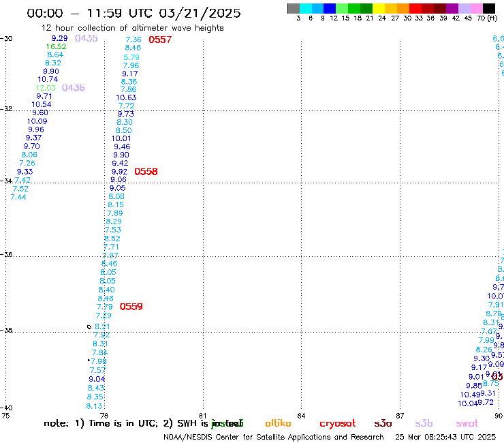The height and width of the screenshot is (443, 504).
Task: Select the wave height value 8.21
Action: coord(102,326)
